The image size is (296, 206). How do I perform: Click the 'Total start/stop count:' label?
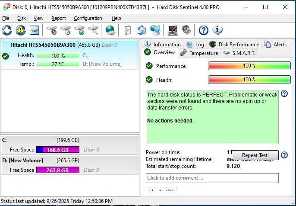tap(171, 166)
